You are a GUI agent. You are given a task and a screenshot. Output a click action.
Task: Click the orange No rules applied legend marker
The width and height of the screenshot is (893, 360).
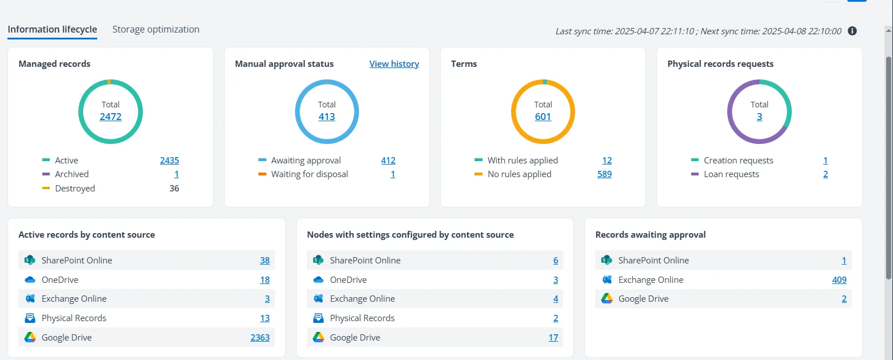[x=479, y=174]
